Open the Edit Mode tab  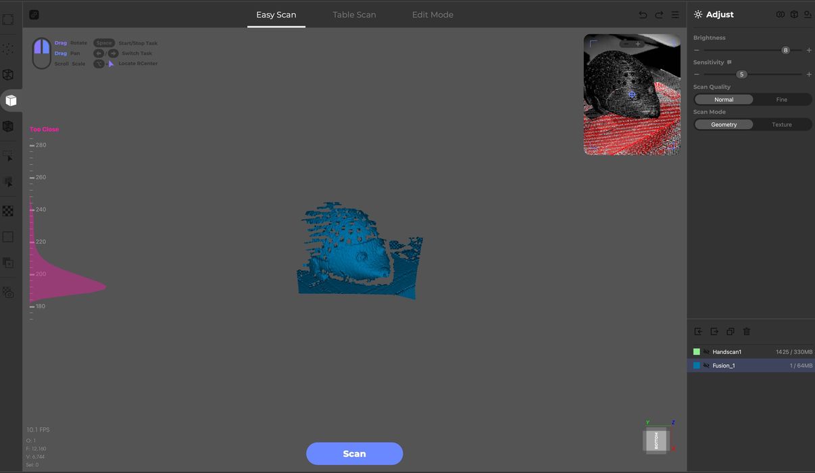(x=433, y=15)
